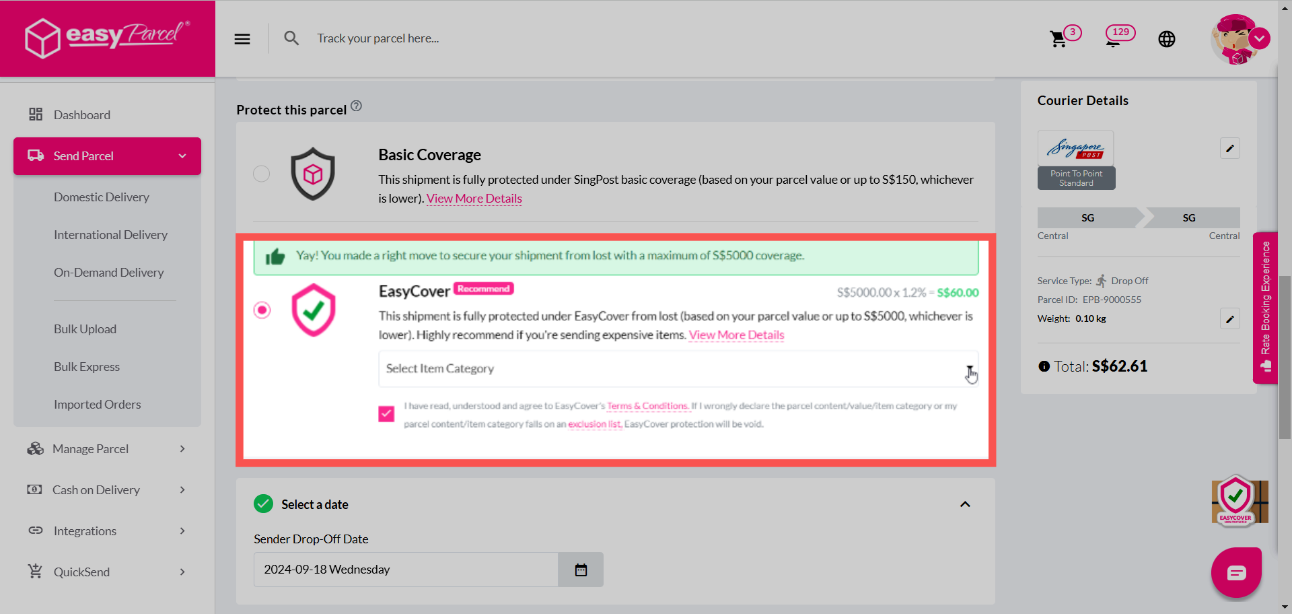Click the page vertical scrollbar

point(1285,357)
